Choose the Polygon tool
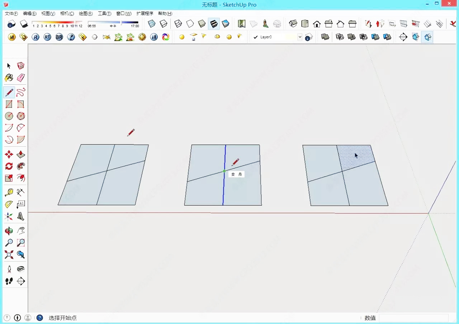459x324 pixels. click(21, 116)
